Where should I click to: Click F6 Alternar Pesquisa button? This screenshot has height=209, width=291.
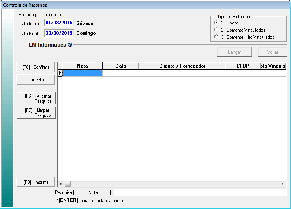click(x=36, y=98)
